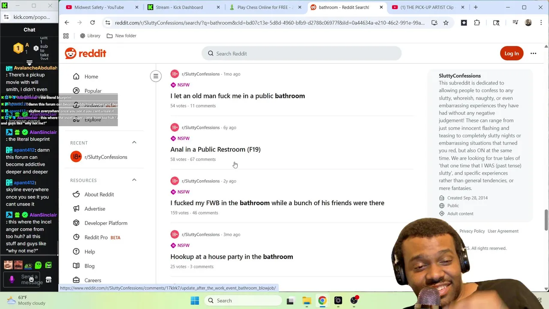The image size is (549, 309).
Task: Open Chrome from the taskbar
Action: pos(322,300)
